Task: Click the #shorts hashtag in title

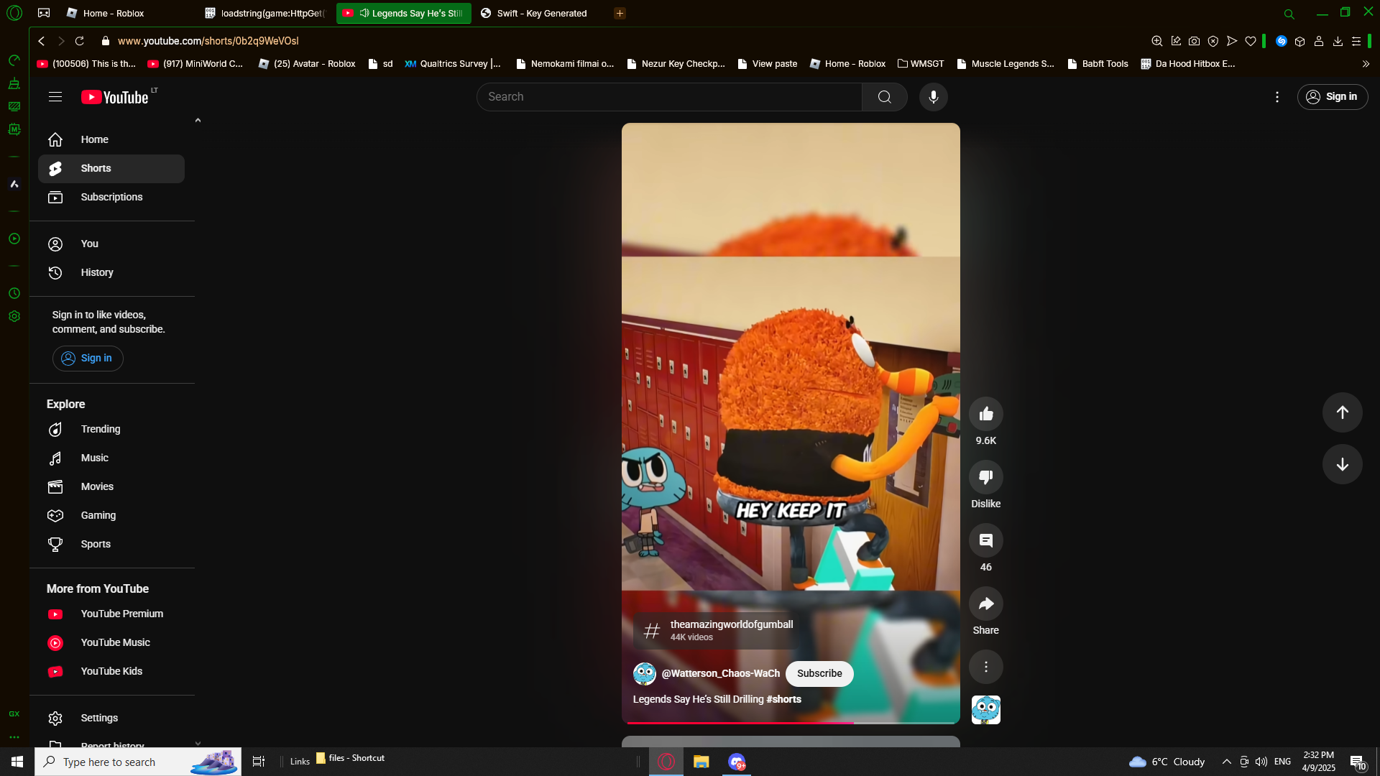Action: pyautogui.click(x=783, y=699)
